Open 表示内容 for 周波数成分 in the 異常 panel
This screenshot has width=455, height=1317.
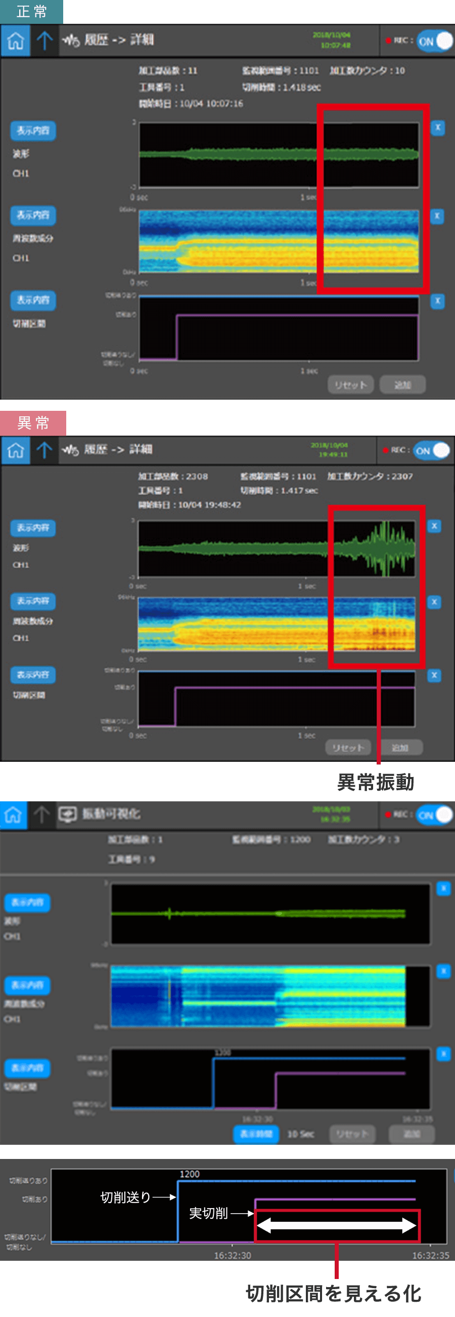[x=33, y=601]
